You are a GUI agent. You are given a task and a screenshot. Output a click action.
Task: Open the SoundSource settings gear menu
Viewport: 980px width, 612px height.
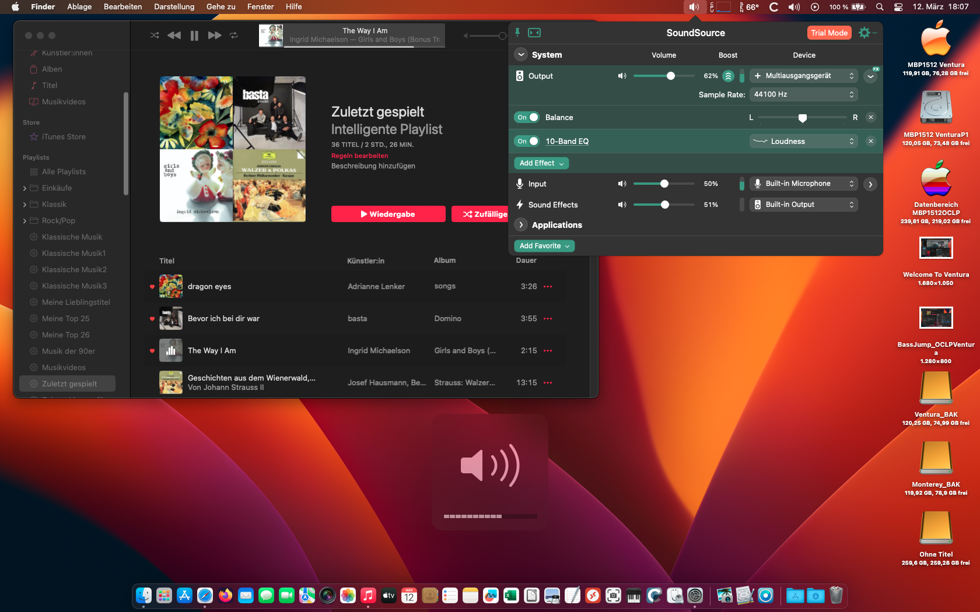coord(864,33)
